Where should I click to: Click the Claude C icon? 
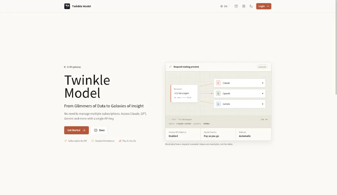218,83
